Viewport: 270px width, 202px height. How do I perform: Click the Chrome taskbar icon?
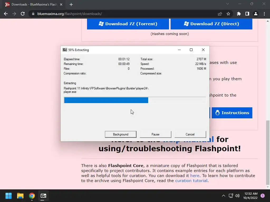(x=32, y=196)
